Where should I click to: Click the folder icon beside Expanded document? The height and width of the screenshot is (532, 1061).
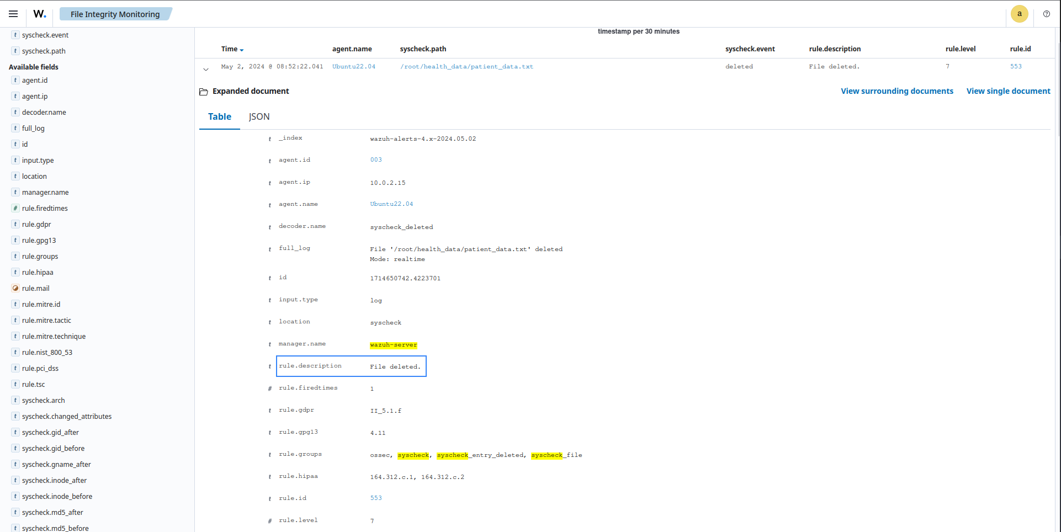coord(203,92)
